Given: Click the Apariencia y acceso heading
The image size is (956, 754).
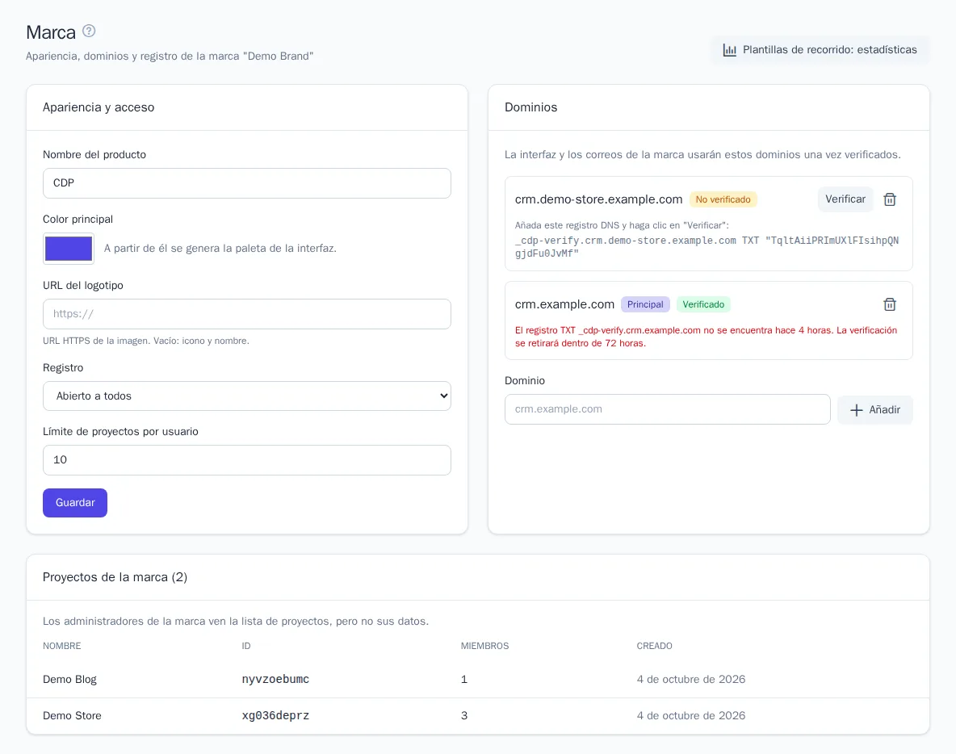Looking at the screenshot, I should coord(99,107).
